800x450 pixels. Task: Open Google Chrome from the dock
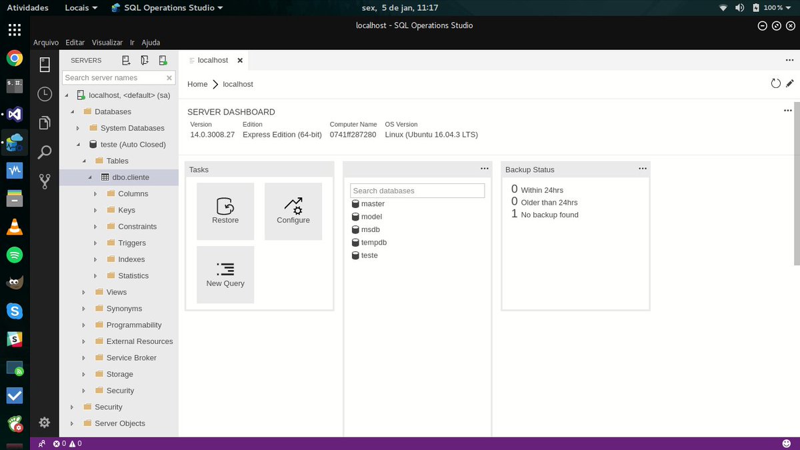click(x=15, y=58)
